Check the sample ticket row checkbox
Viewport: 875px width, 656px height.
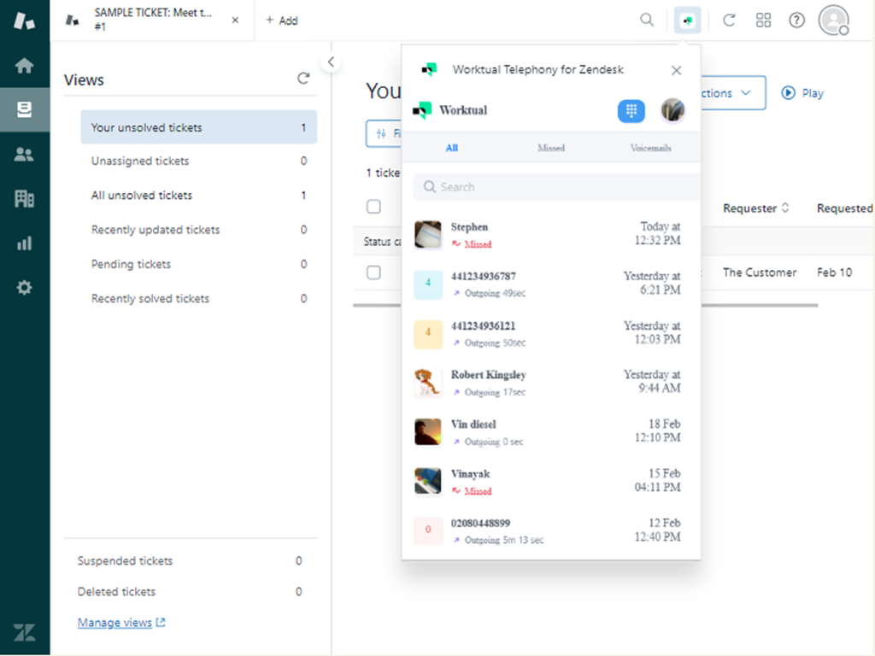pos(373,272)
